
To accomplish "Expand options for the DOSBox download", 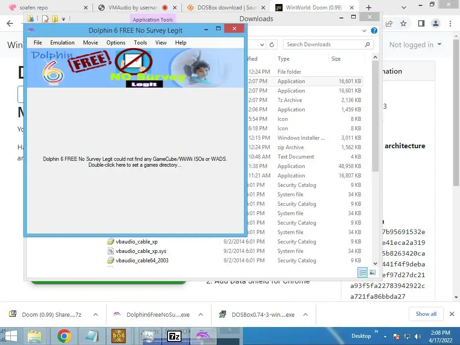I will tap(305, 314).
